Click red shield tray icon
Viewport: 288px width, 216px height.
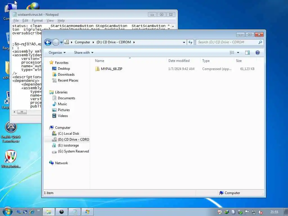click(220, 212)
